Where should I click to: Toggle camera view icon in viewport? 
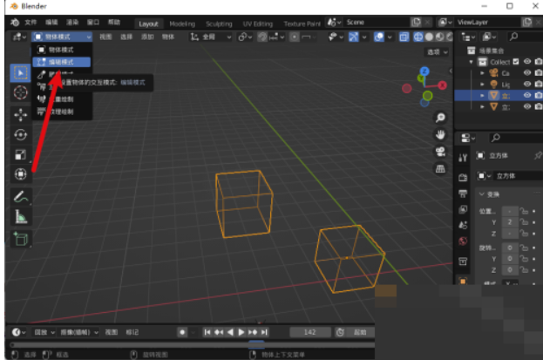pos(440,152)
